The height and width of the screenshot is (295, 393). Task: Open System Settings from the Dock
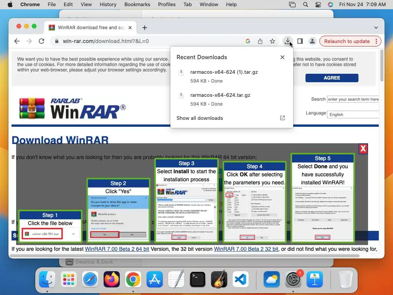click(293, 279)
